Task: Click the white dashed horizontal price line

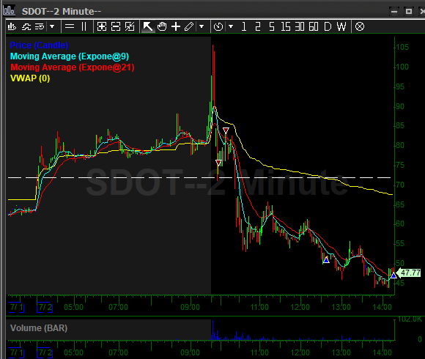Action: coord(199,177)
